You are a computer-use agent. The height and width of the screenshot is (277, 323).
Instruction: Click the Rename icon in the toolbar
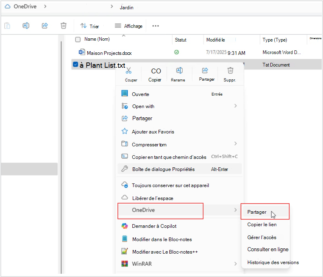26,26
